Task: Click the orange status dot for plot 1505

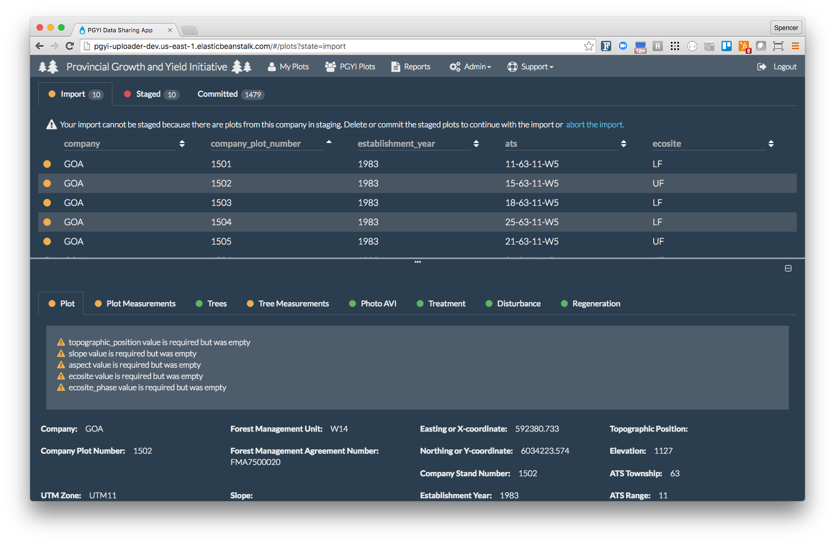Action: (47, 241)
